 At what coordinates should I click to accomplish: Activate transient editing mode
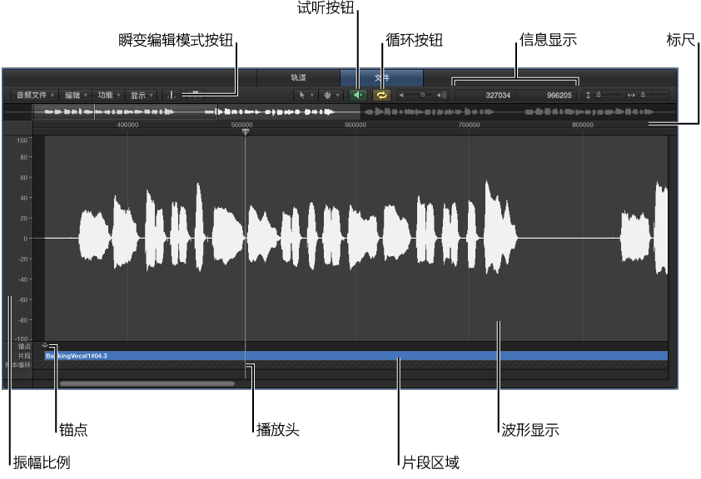170,93
